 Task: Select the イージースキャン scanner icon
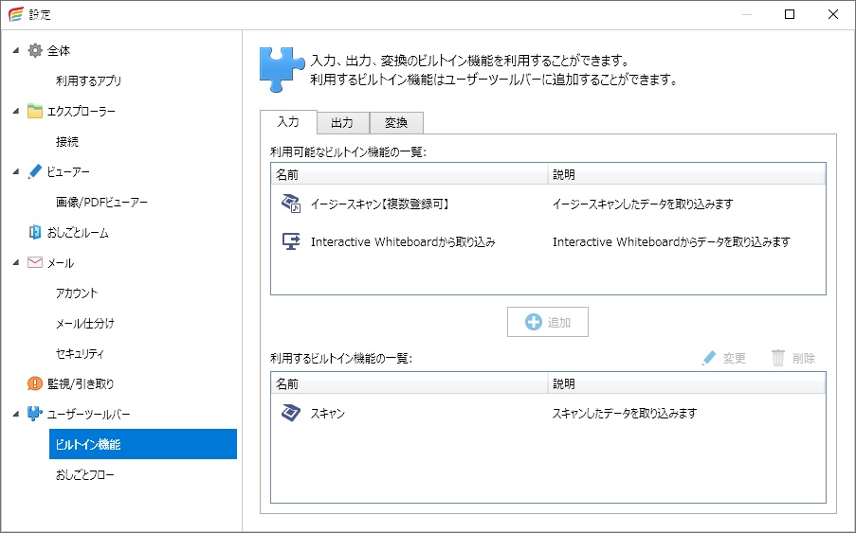pos(291,204)
